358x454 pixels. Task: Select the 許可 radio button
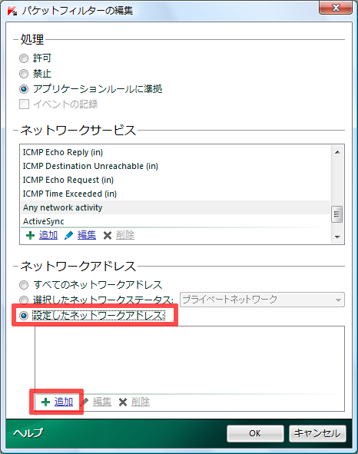[x=24, y=58]
